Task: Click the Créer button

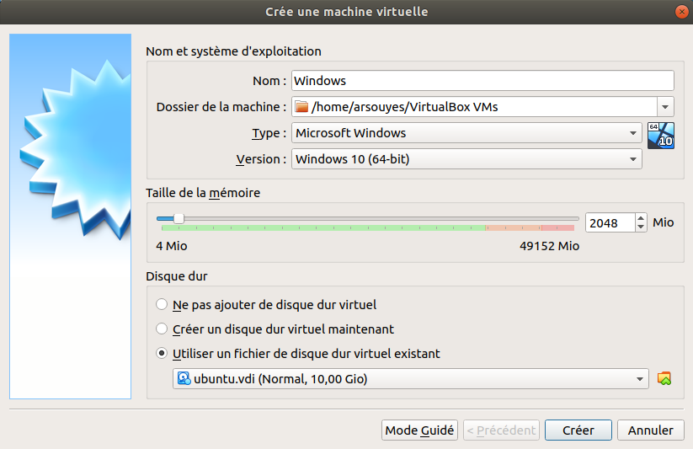Action: pos(578,430)
